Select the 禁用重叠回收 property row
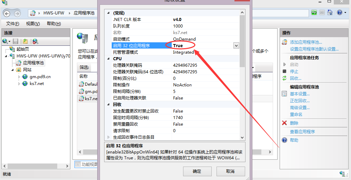Viewport: 351px width, 180px height. 176,124
